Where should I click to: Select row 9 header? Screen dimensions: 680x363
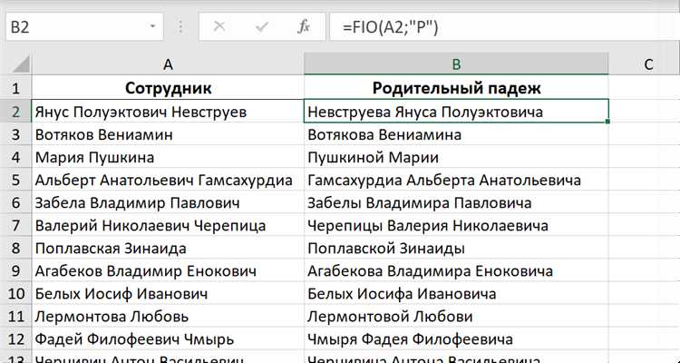[15, 271]
